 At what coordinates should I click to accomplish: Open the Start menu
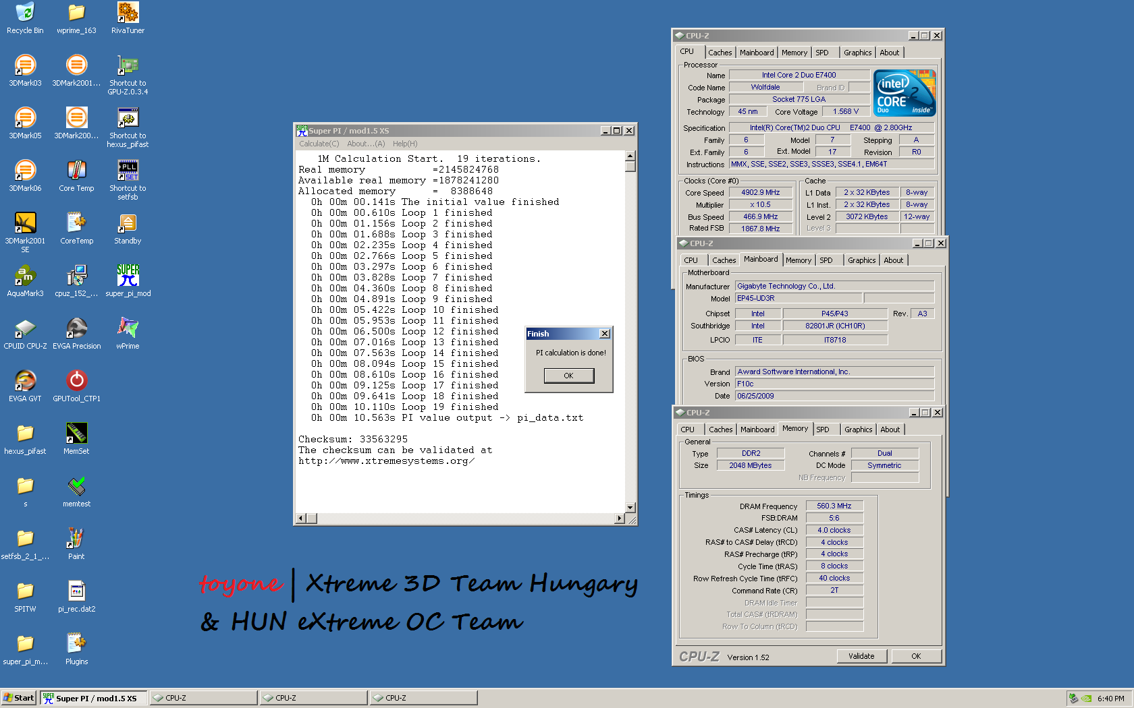[19, 698]
